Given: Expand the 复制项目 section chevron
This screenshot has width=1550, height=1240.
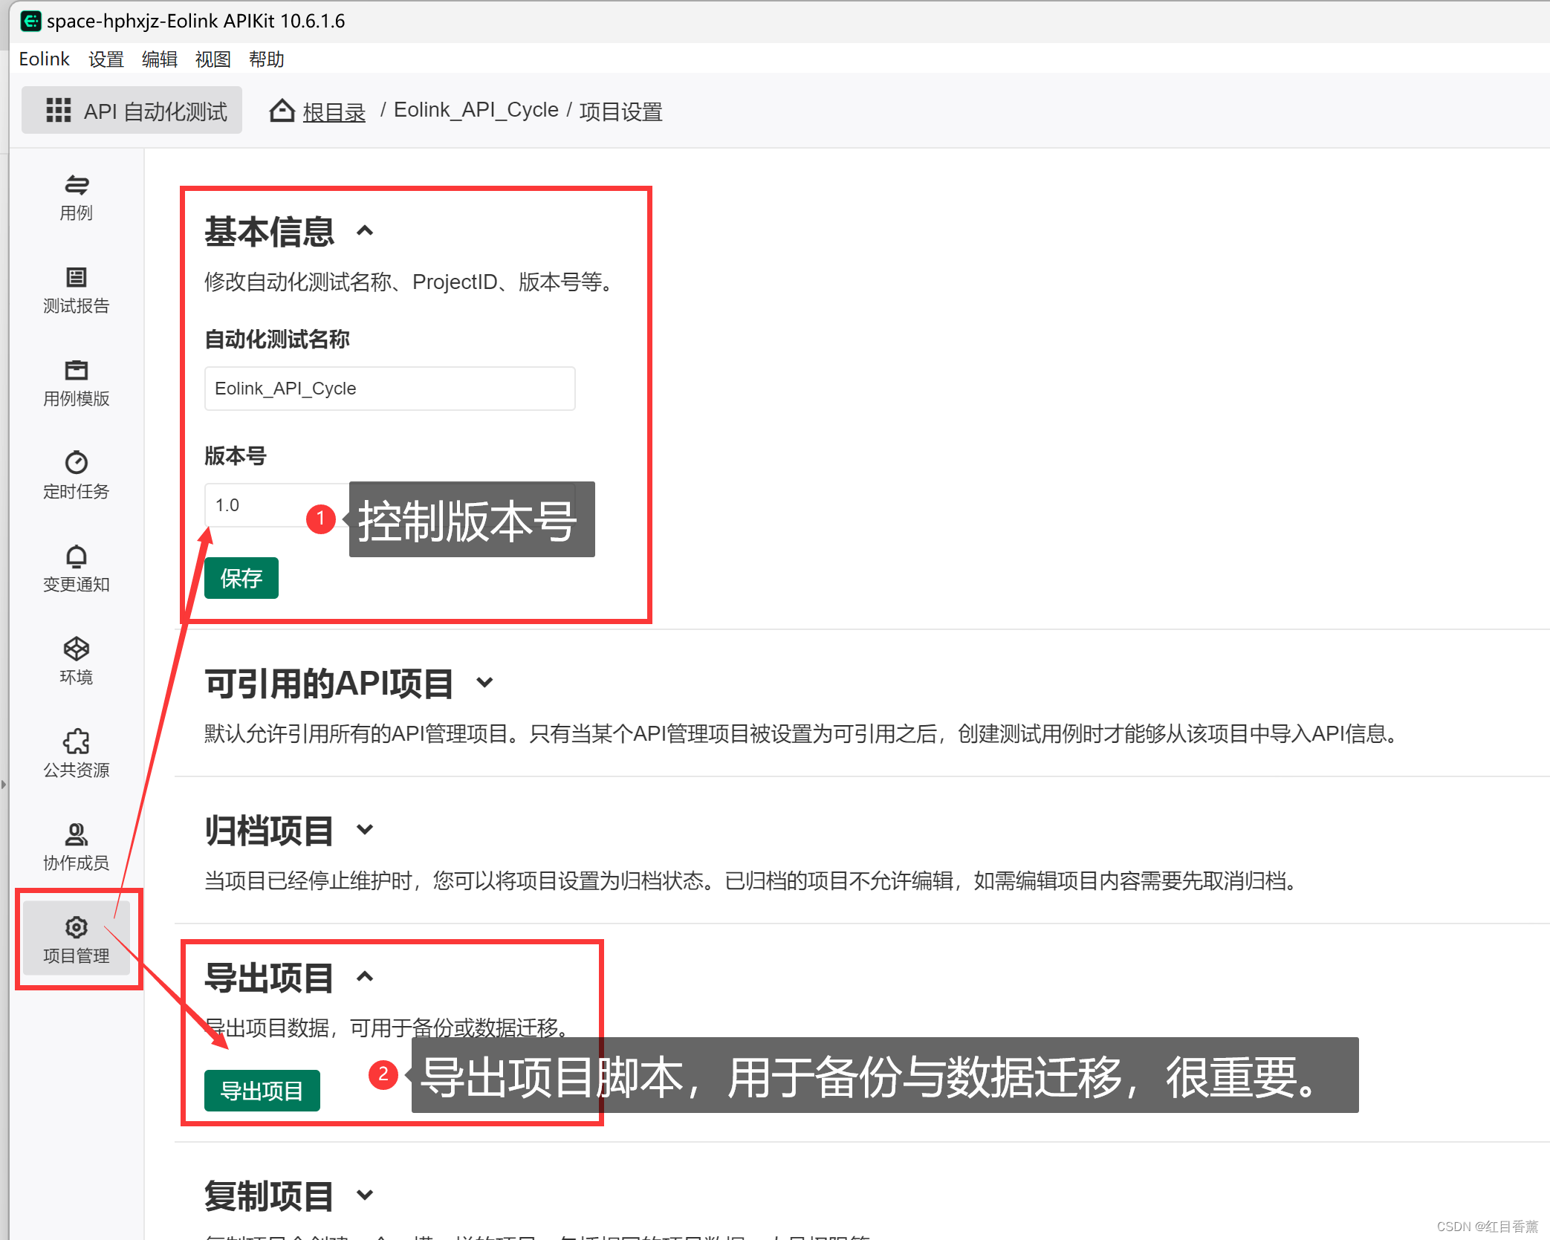Looking at the screenshot, I should [365, 1195].
